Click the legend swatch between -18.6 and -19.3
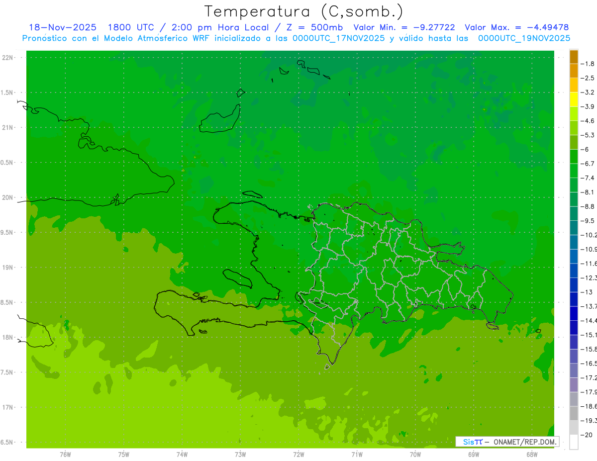The image size is (597, 461). pyautogui.click(x=574, y=413)
